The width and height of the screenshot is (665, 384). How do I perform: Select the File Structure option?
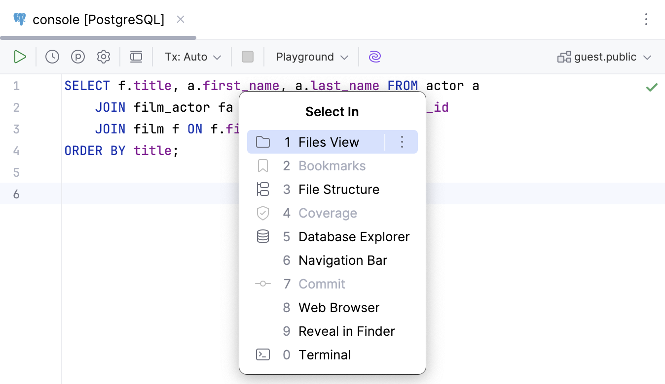[x=339, y=189]
